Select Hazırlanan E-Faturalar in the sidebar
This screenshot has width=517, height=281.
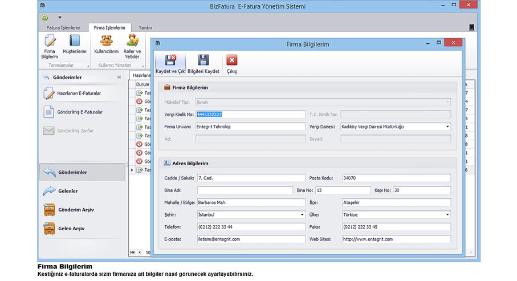click(x=80, y=93)
